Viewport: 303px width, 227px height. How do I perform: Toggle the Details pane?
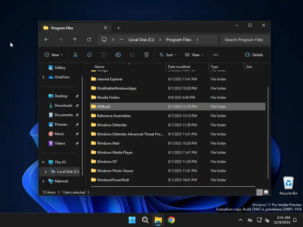tap(254, 55)
